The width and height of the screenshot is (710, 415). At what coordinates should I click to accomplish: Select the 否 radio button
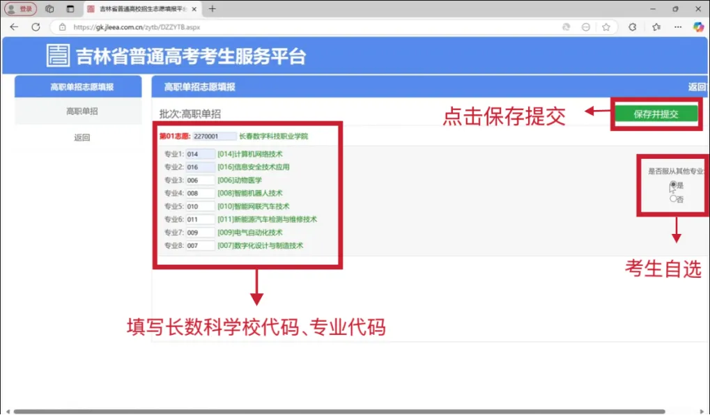[673, 198]
